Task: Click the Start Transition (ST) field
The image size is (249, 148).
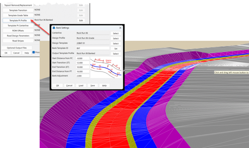Action: click(x=83, y=63)
